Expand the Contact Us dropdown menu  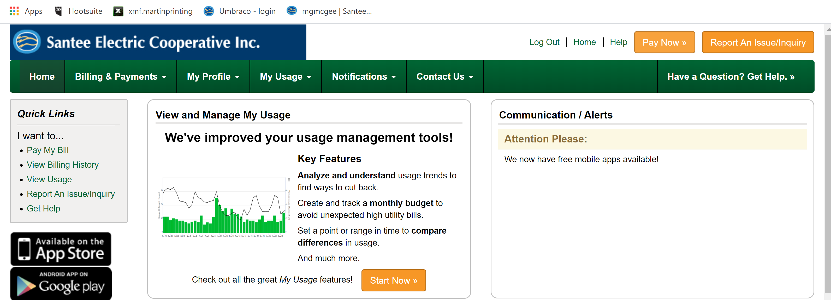tap(445, 77)
